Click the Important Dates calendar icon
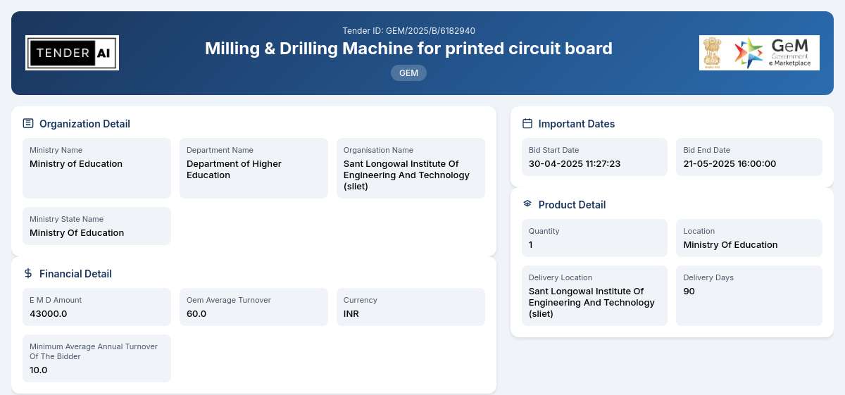The image size is (845, 395). (527, 123)
